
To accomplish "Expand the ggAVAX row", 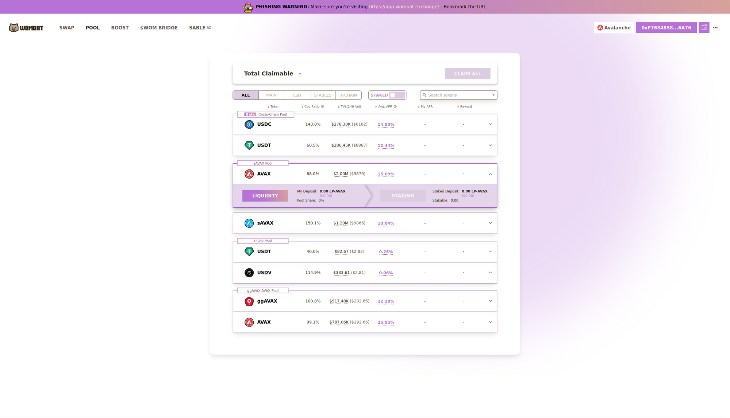I will click(490, 301).
